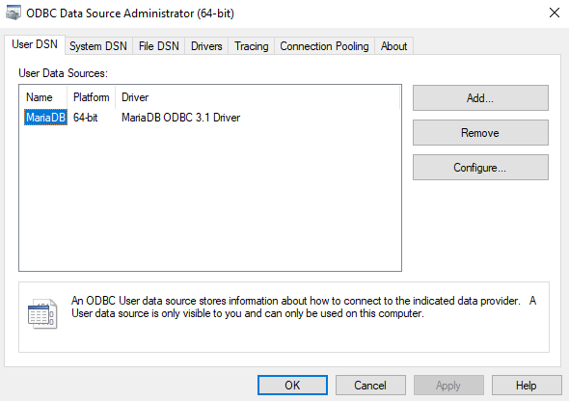Open the Connection Pooling tab

pyautogui.click(x=324, y=46)
